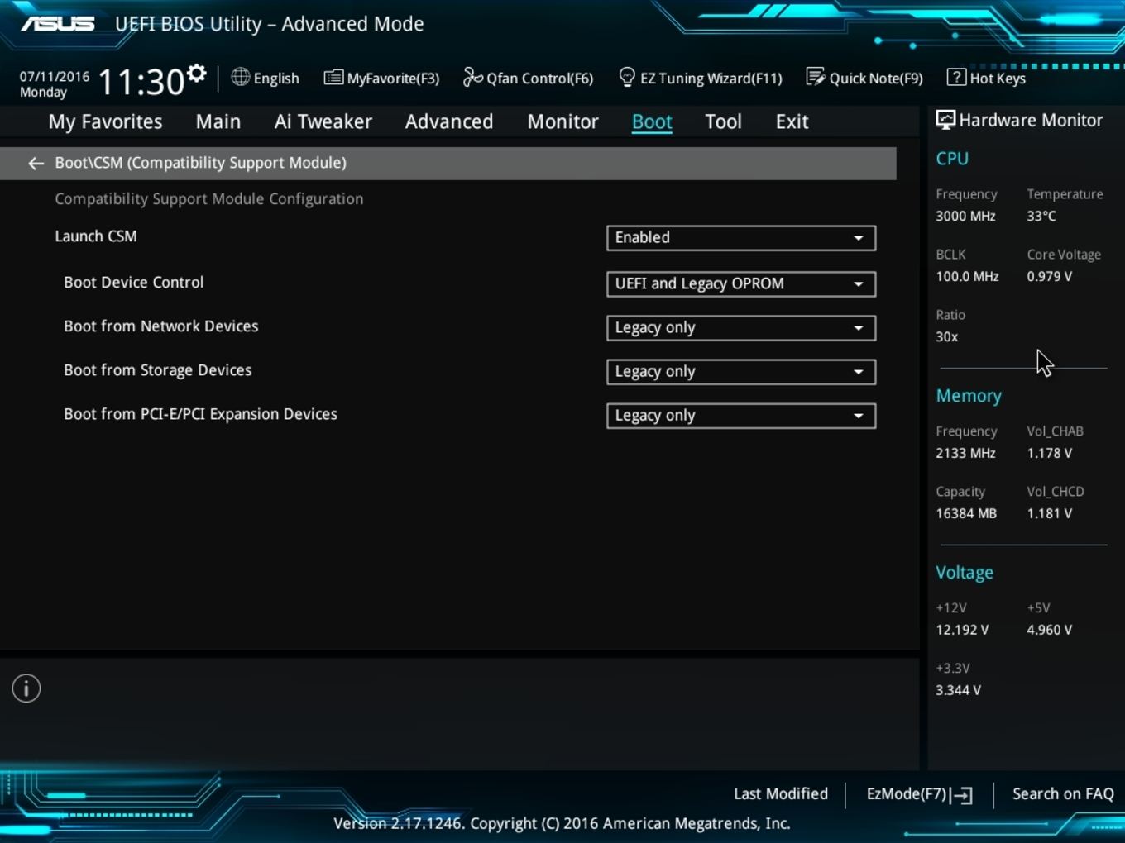Image resolution: width=1125 pixels, height=843 pixels.
Task: Switch to the Main tab
Action: (x=218, y=121)
